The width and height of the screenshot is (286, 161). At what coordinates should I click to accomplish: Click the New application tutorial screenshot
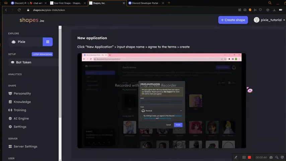[x=161, y=101]
